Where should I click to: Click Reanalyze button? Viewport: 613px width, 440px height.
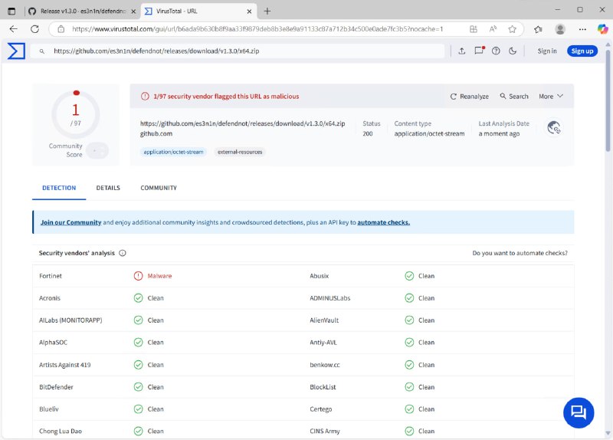[470, 97]
